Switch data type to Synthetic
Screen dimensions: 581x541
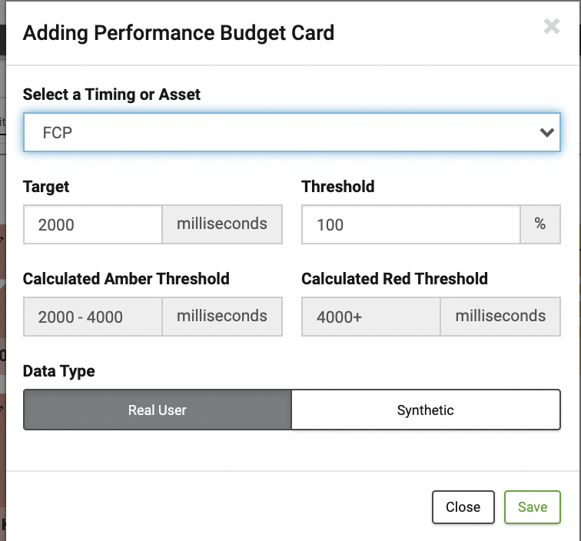tap(426, 410)
